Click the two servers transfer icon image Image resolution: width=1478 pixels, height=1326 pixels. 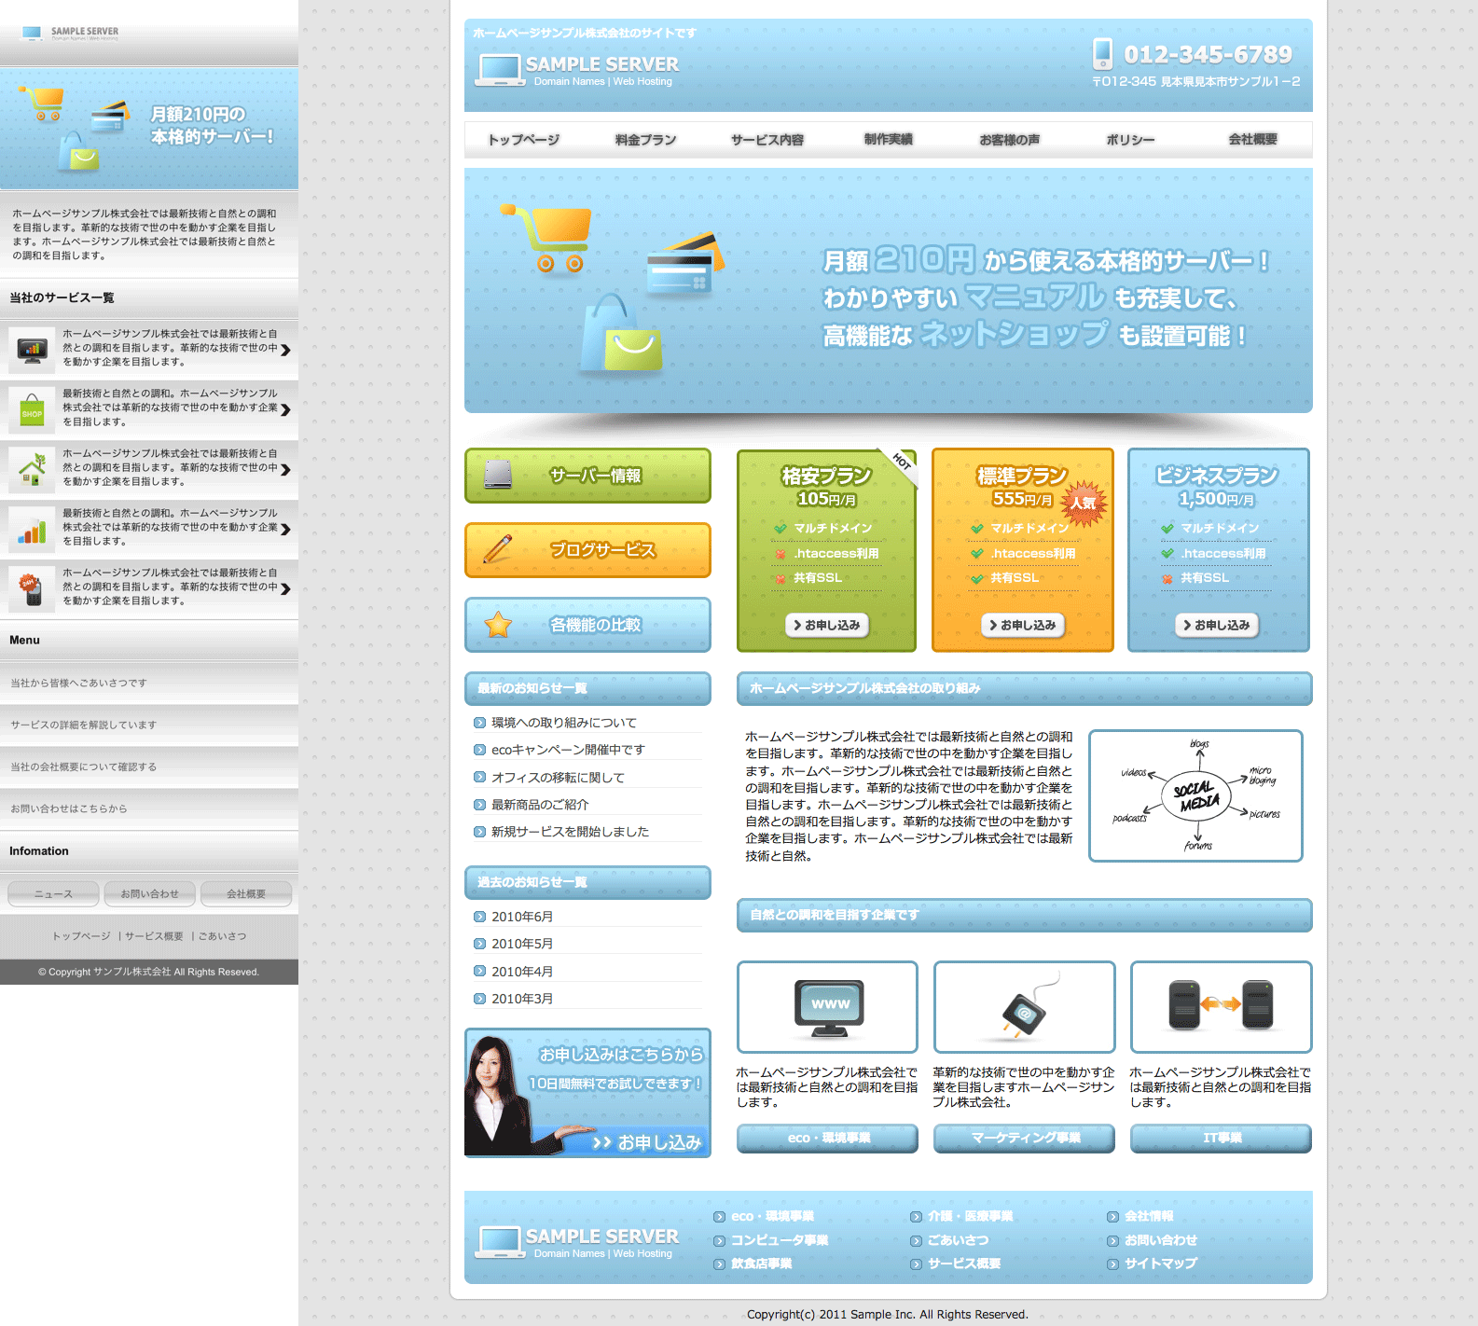pos(1221,1005)
